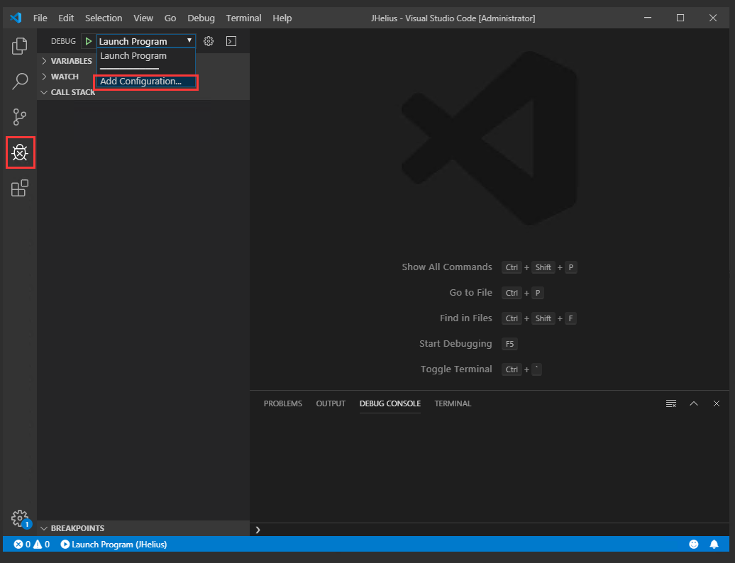The height and width of the screenshot is (563, 735).
Task: Click the DEBUG label in sidebar header
Action: pos(63,41)
